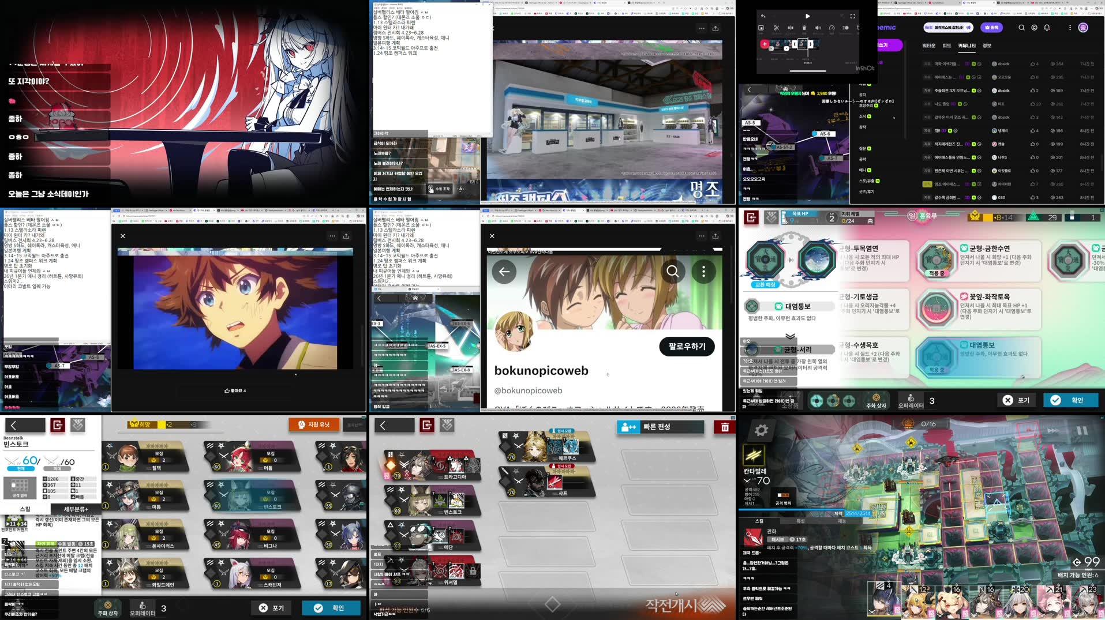Click the InShot timeline playhead position

[x=808, y=44]
